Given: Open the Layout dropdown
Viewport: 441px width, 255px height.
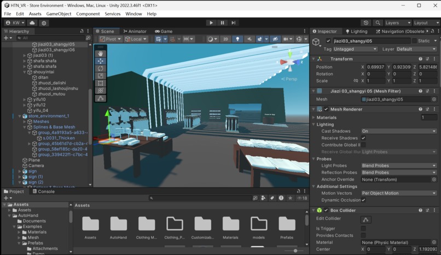Looking at the screenshot, I should coord(426,23).
